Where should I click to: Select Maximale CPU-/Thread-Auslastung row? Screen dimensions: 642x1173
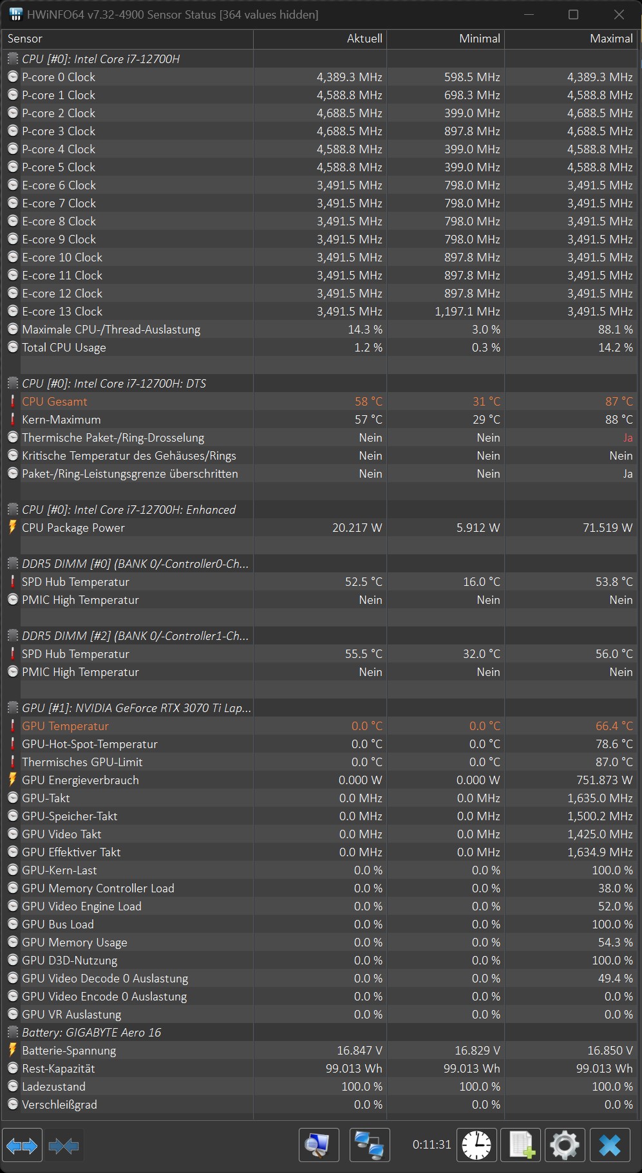(x=320, y=329)
